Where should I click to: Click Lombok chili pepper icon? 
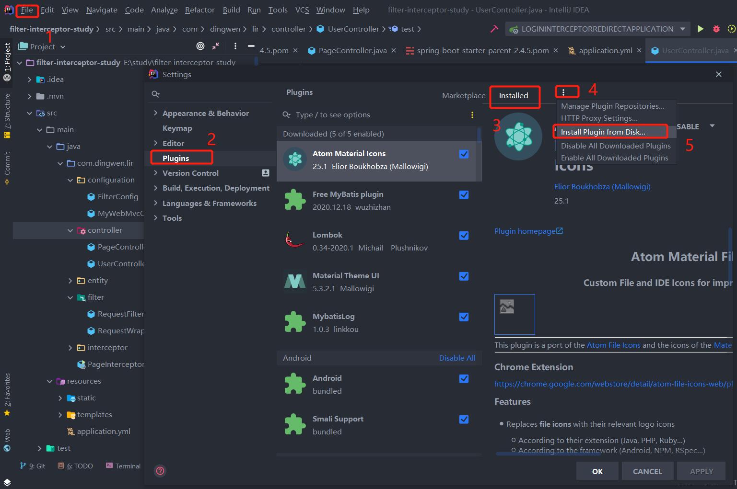coord(295,241)
